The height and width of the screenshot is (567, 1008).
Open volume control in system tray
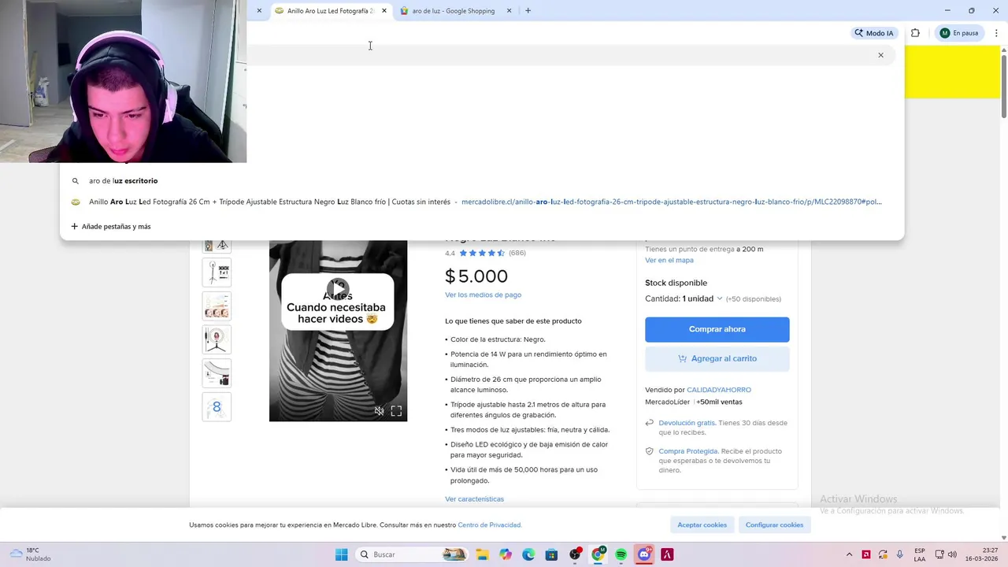(952, 554)
